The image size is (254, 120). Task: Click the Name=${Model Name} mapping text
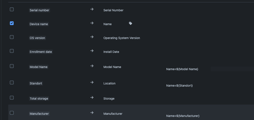click(x=182, y=69)
